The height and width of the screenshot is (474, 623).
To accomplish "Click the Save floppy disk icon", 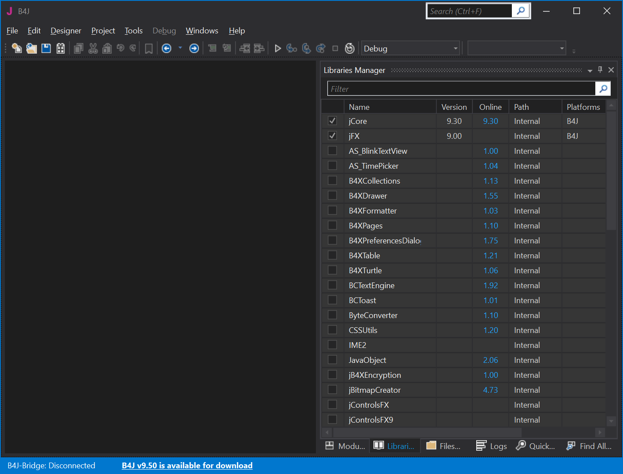I will click(x=46, y=48).
